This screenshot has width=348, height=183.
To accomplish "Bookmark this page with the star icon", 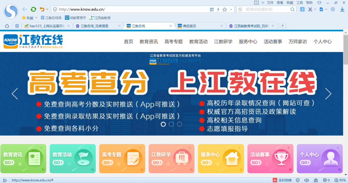I will click(225, 9).
